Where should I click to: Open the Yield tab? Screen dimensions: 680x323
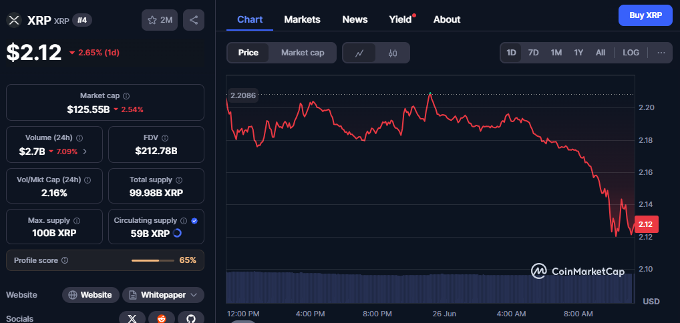coord(401,19)
